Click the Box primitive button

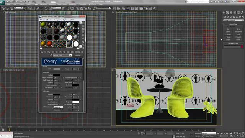coord(228,29)
